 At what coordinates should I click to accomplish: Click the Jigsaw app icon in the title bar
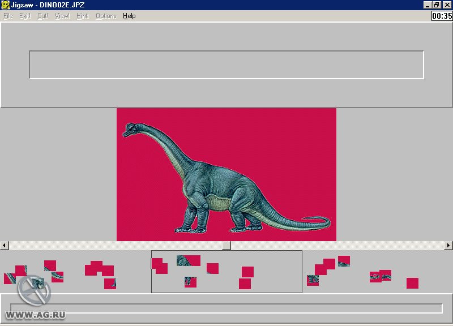5,5
